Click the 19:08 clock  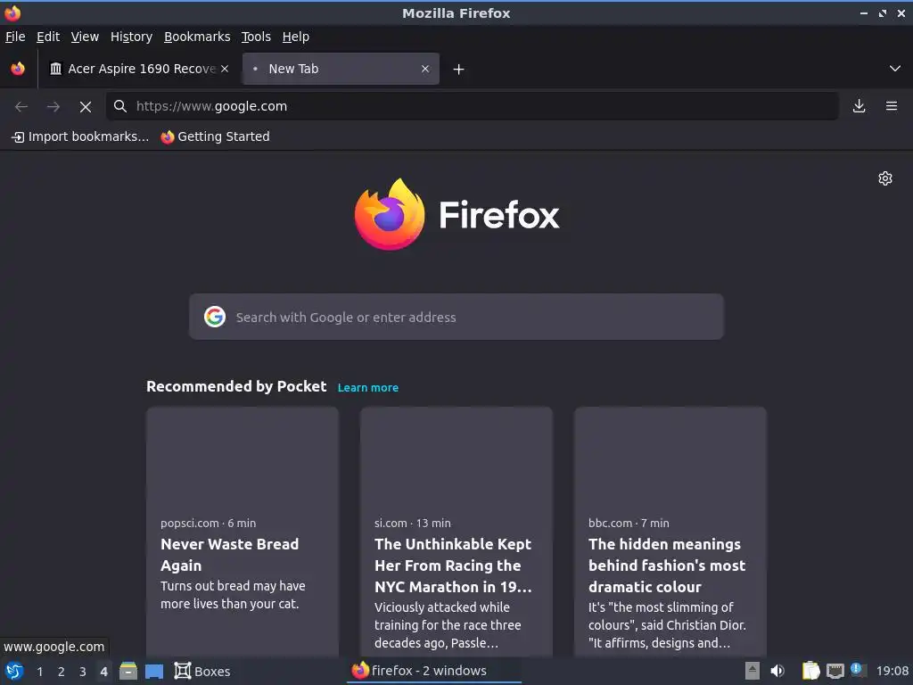[892, 671]
